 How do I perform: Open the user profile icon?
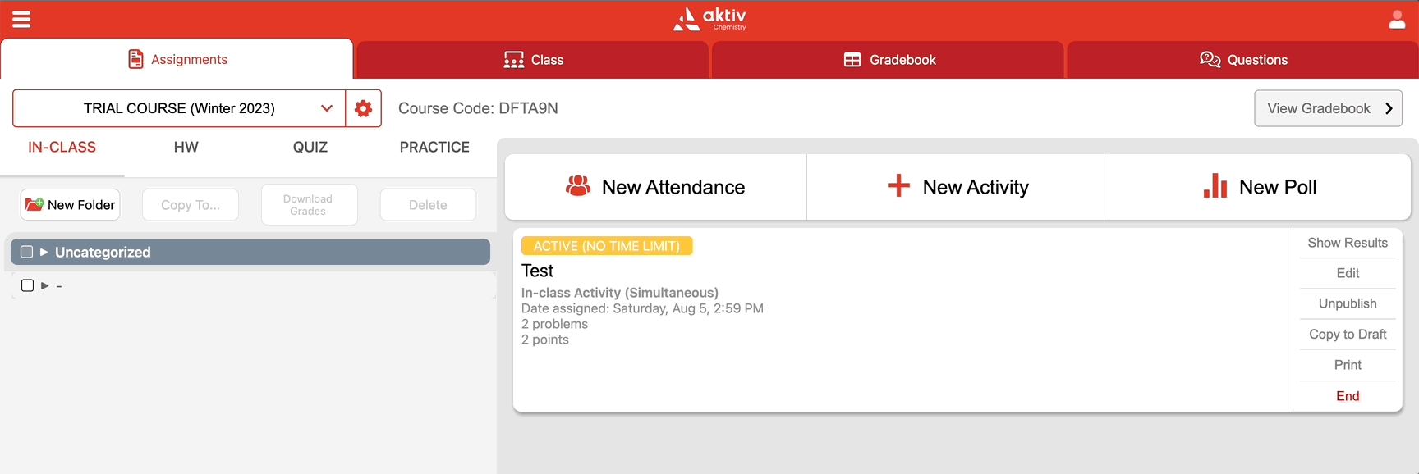click(x=1397, y=20)
